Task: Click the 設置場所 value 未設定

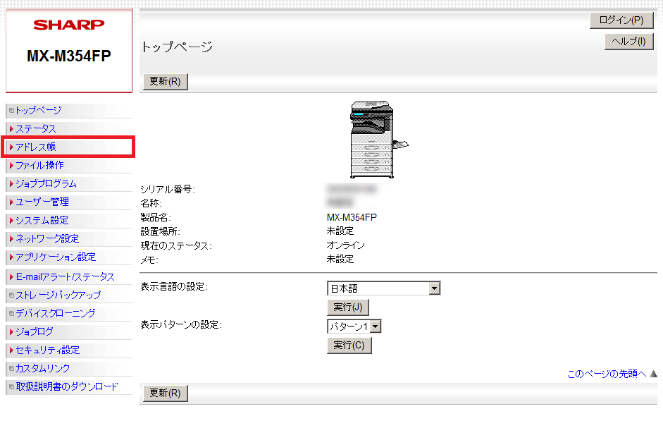Action: tap(340, 231)
